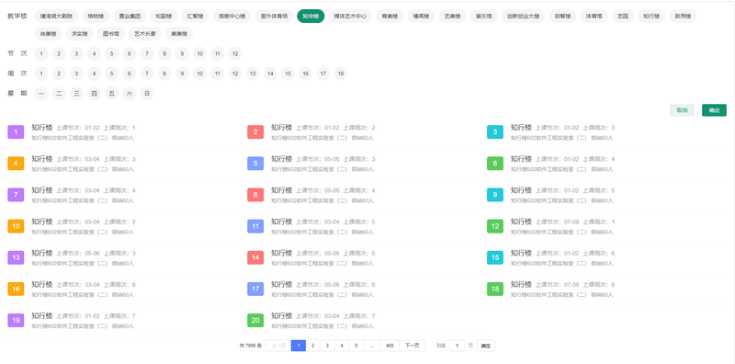Select the purple number 13 result badge
The image size is (735, 364).
point(16,258)
